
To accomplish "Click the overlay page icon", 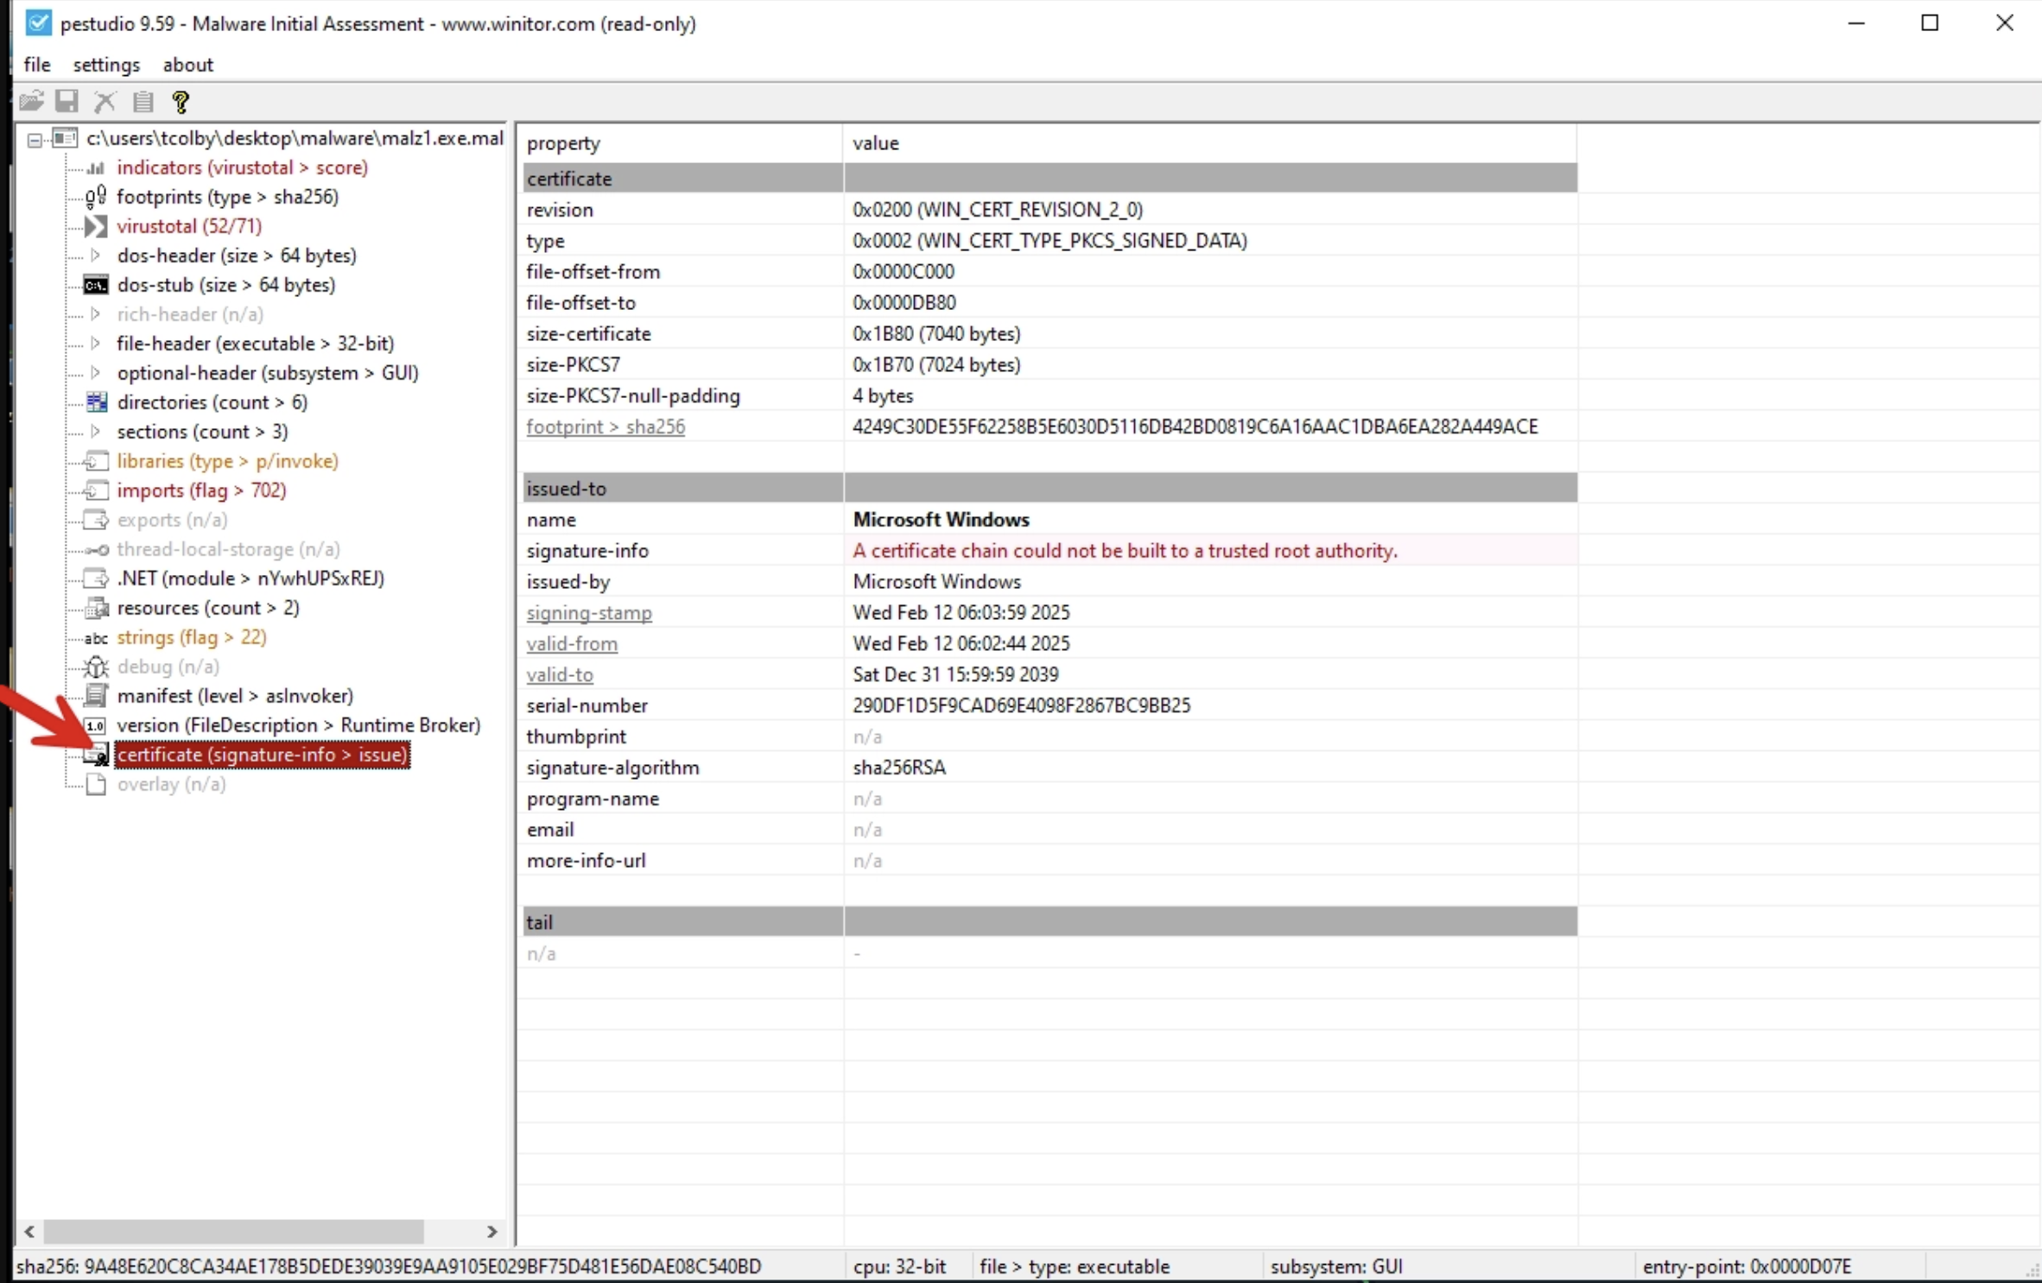I will pyautogui.click(x=97, y=784).
